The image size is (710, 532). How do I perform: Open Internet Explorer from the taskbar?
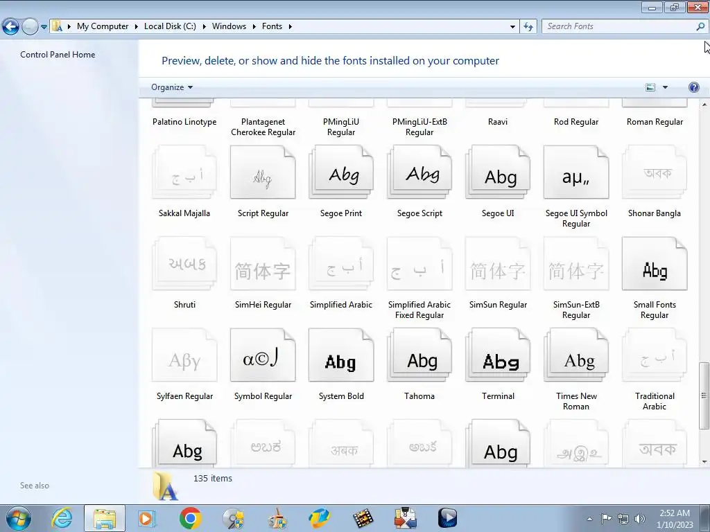click(x=62, y=518)
